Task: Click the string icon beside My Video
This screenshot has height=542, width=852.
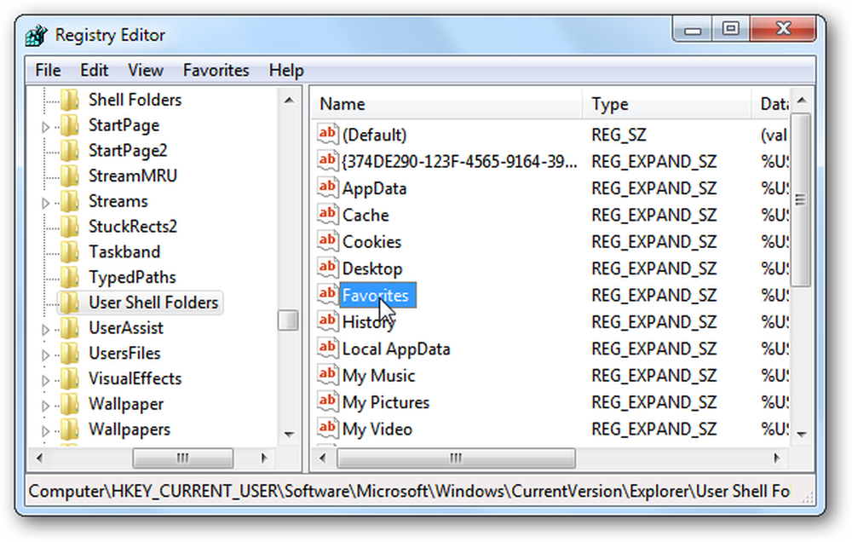Action: point(328,428)
